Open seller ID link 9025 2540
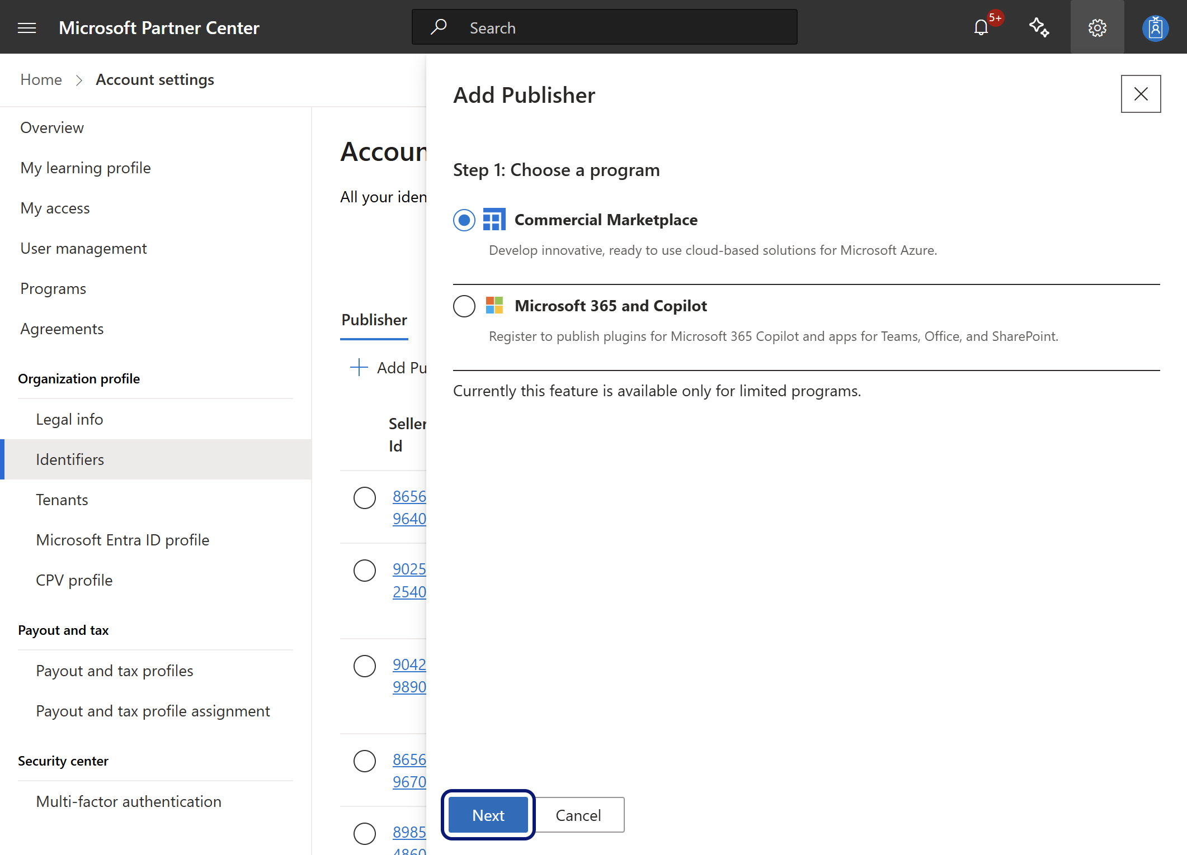Image resolution: width=1187 pixels, height=855 pixels. (x=409, y=580)
